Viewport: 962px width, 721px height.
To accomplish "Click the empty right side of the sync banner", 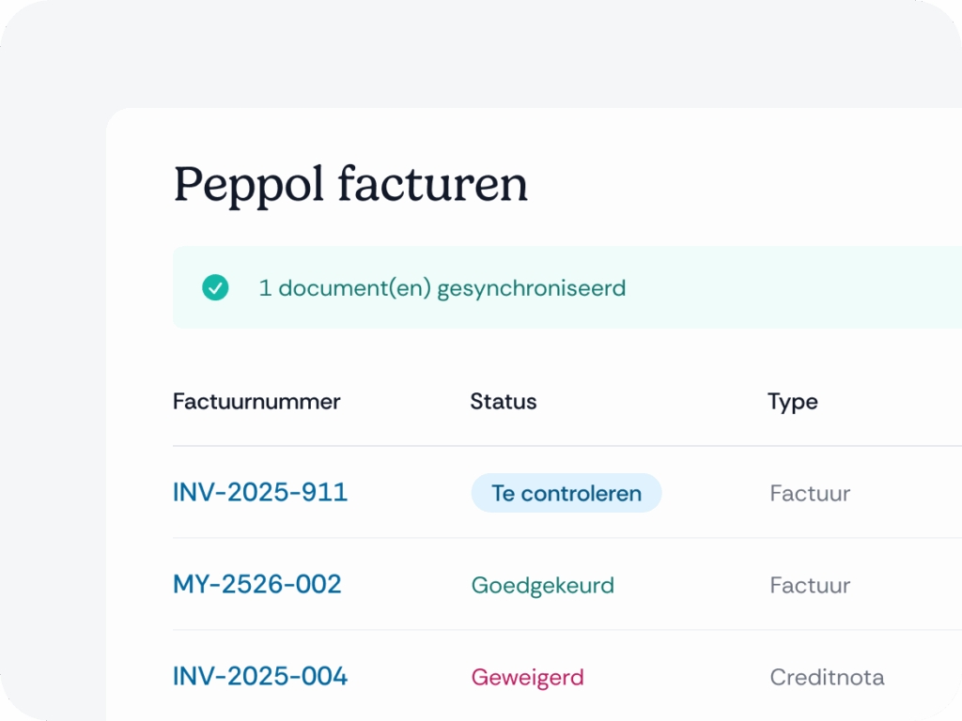I will coord(827,287).
